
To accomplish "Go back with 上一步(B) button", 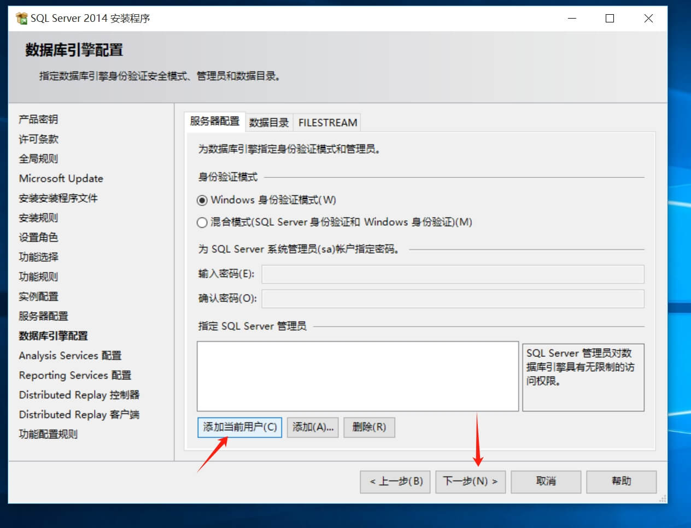I will [x=395, y=482].
